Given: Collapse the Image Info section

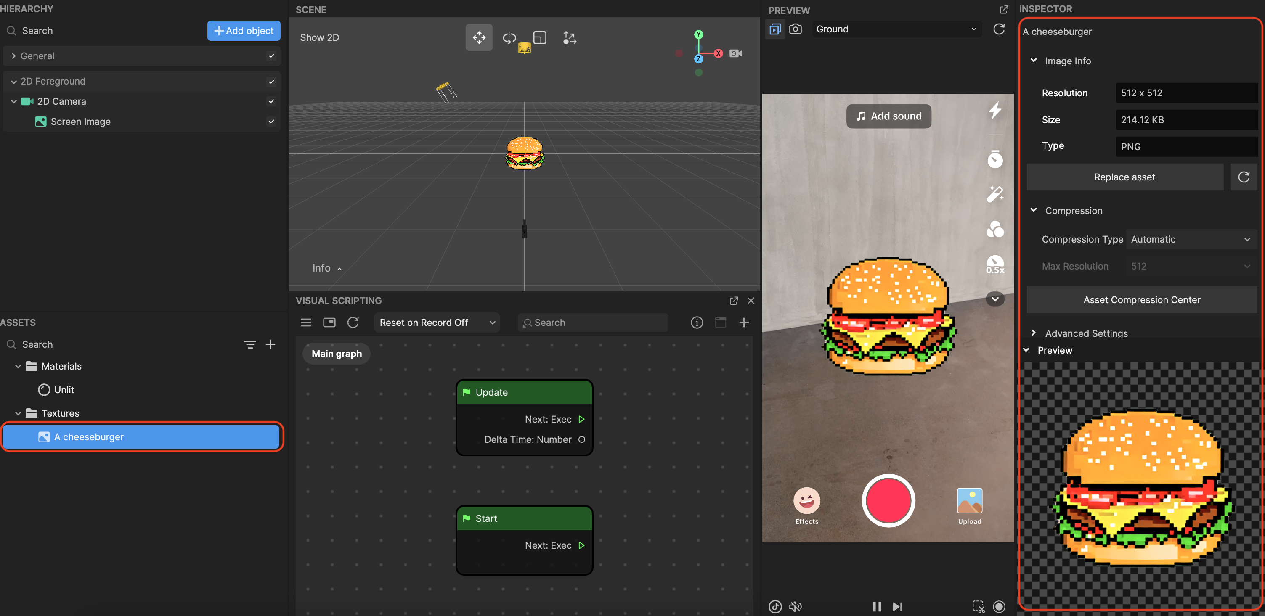Looking at the screenshot, I should click(1033, 61).
